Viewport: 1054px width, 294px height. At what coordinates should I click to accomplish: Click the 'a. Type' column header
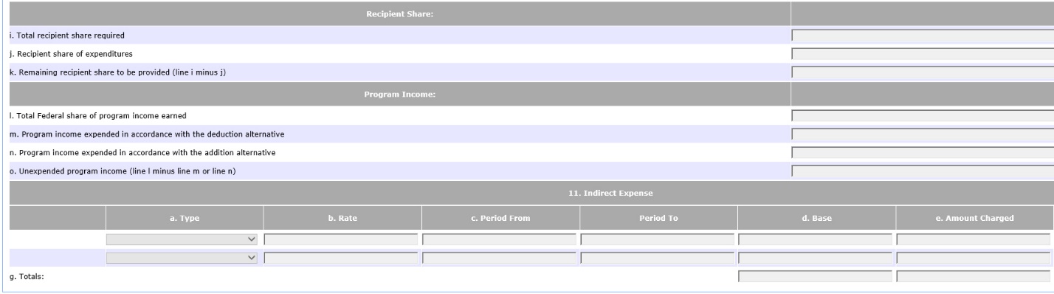click(185, 218)
